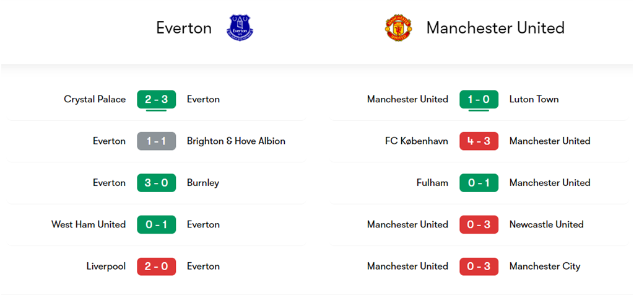The width and height of the screenshot is (634, 295).
Task: View Manchester United 0-3 City score
Action: point(479,266)
